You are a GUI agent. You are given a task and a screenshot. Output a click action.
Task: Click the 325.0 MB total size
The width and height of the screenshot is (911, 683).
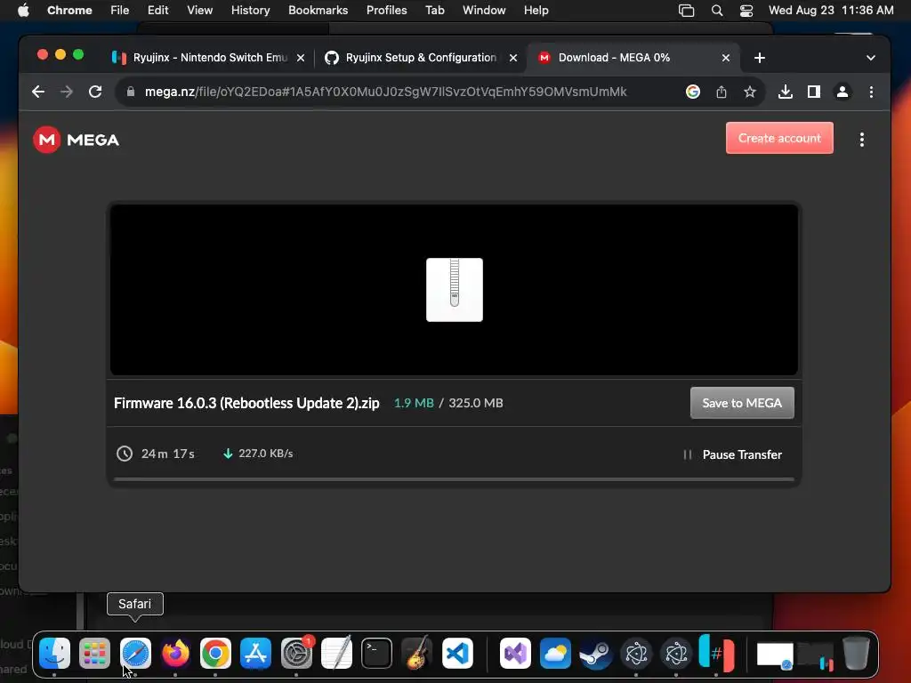click(476, 403)
